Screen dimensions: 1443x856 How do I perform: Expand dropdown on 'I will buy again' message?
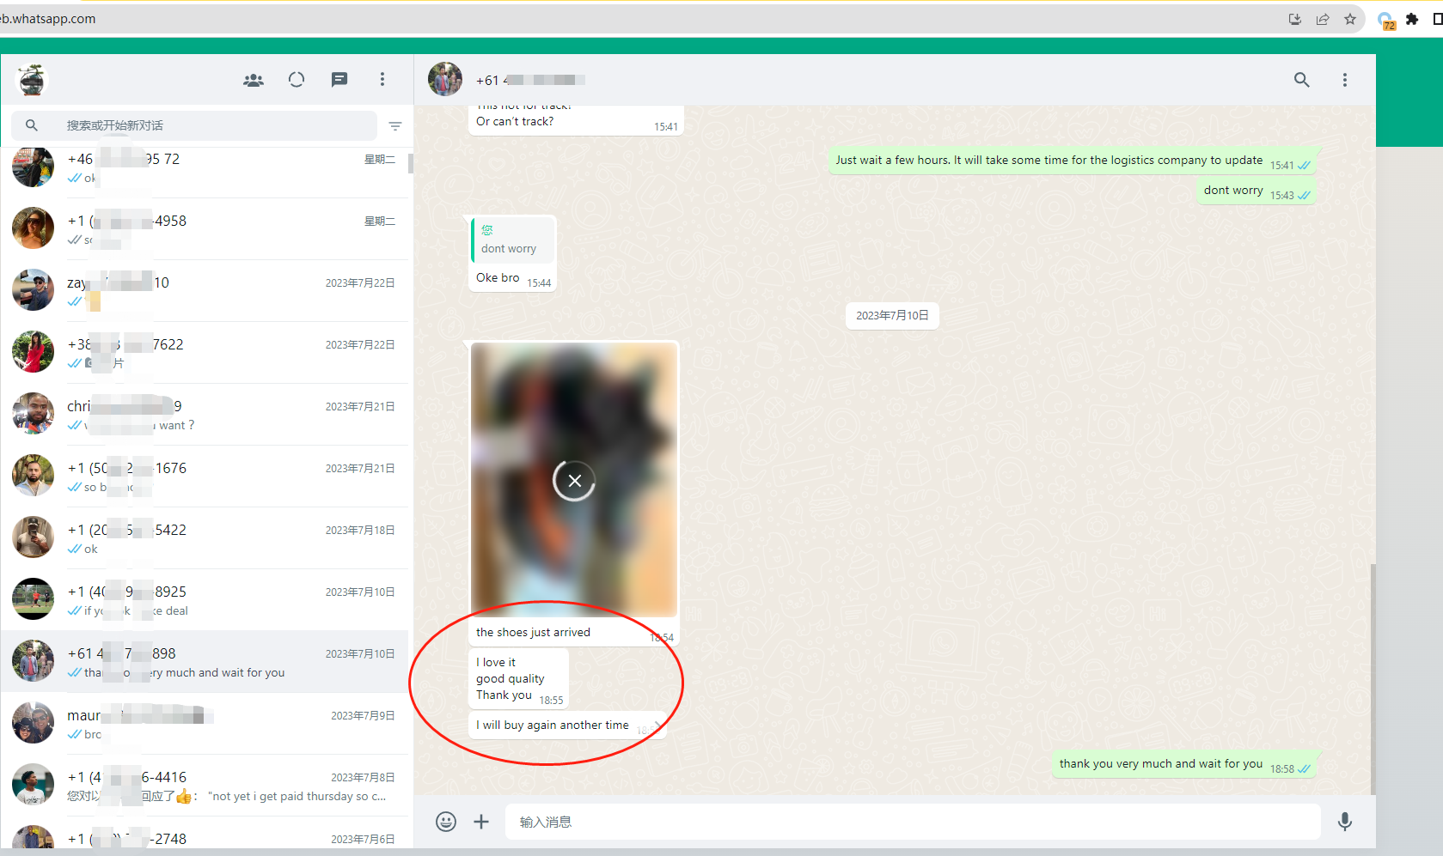click(657, 725)
